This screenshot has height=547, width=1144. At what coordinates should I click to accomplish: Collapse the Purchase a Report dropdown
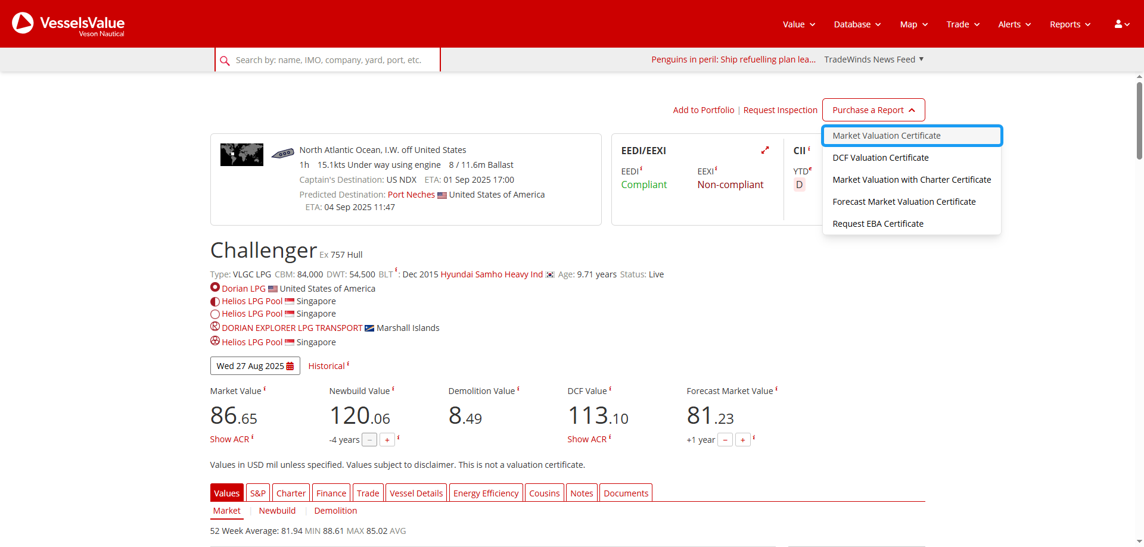pyautogui.click(x=873, y=110)
